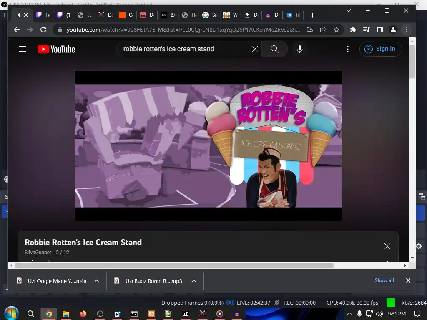Bookmark this page with the star
Screen dimensions: 427x320
[337, 30]
